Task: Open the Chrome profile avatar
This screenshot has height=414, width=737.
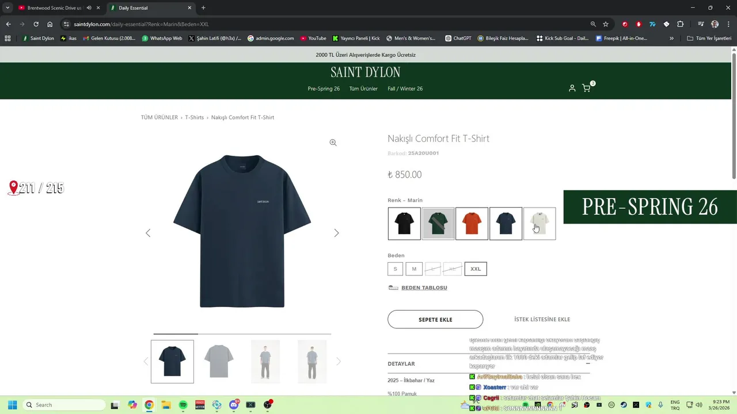Action: (x=715, y=24)
